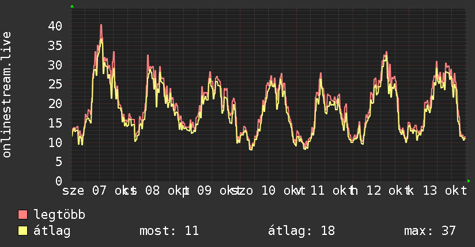Click the red legtöbb legend swatch
The height and width of the screenshot is (247, 475).
(x=22, y=214)
